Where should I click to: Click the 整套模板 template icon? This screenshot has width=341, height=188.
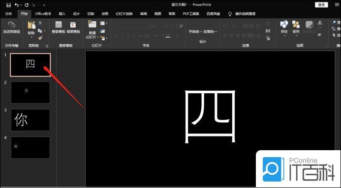coord(59,25)
